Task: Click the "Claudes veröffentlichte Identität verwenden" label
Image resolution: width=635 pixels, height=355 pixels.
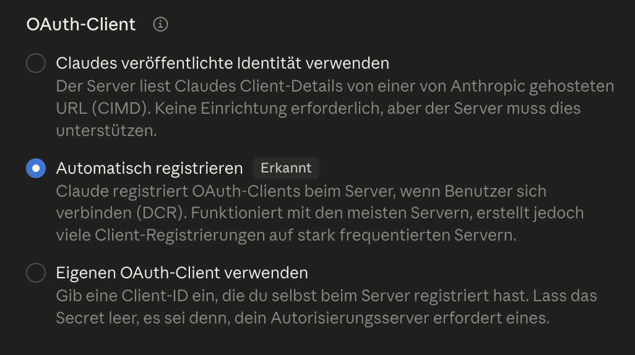Action: tap(223, 63)
